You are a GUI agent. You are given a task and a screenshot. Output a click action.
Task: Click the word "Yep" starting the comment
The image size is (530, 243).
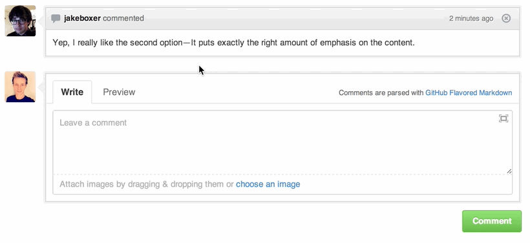61,43
